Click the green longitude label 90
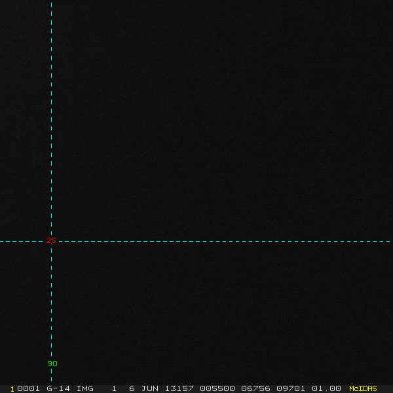Viewport: 393px width, 393px height. [x=52, y=364]
